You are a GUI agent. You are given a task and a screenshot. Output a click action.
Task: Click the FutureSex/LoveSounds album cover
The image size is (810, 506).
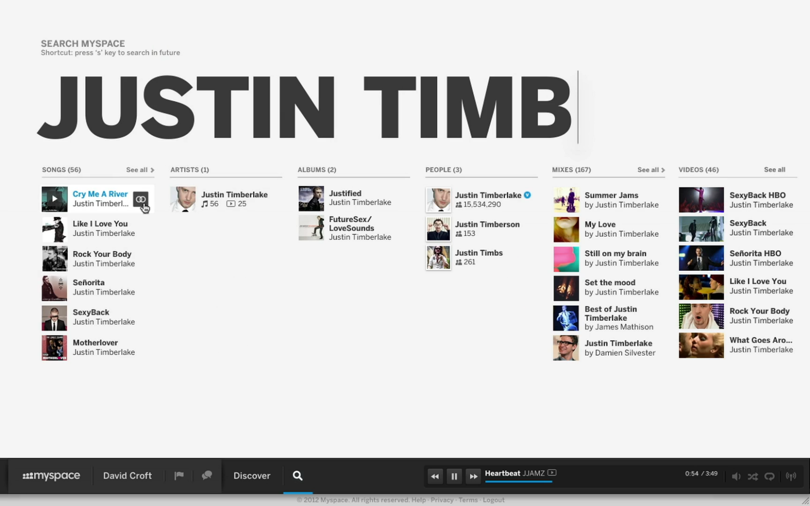311,227
